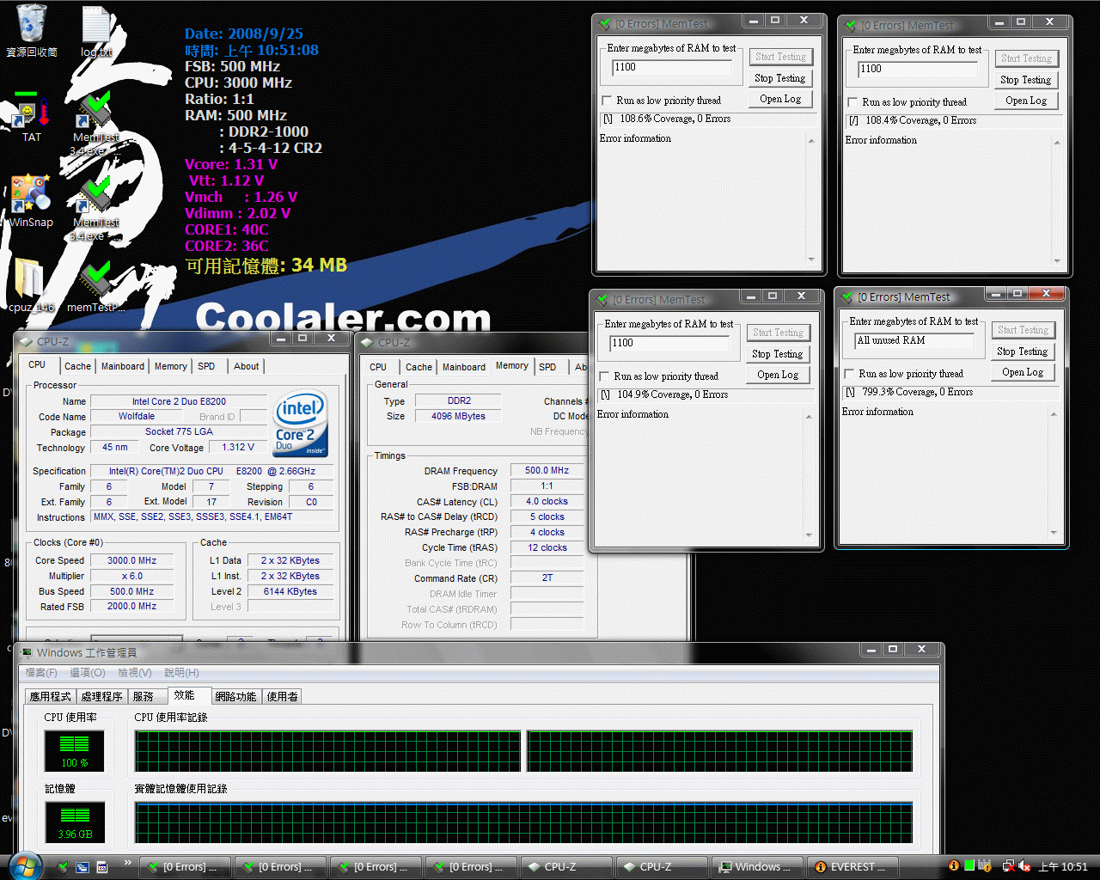Click the 3.96 GB memory meter
The image size is (1100, 880).
tap(75, 822)
